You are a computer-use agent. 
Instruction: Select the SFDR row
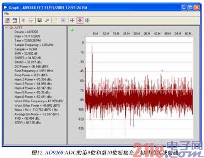28,123
